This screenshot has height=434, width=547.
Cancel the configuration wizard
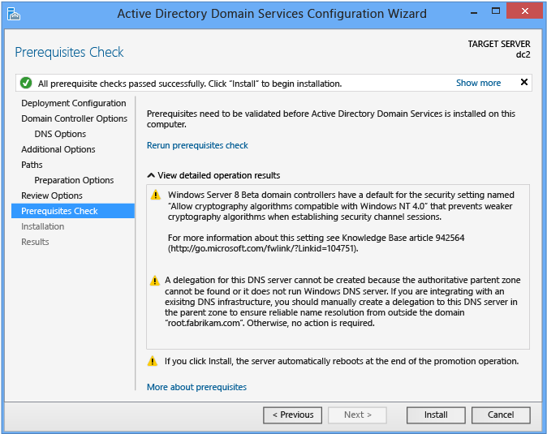[501, 415]
